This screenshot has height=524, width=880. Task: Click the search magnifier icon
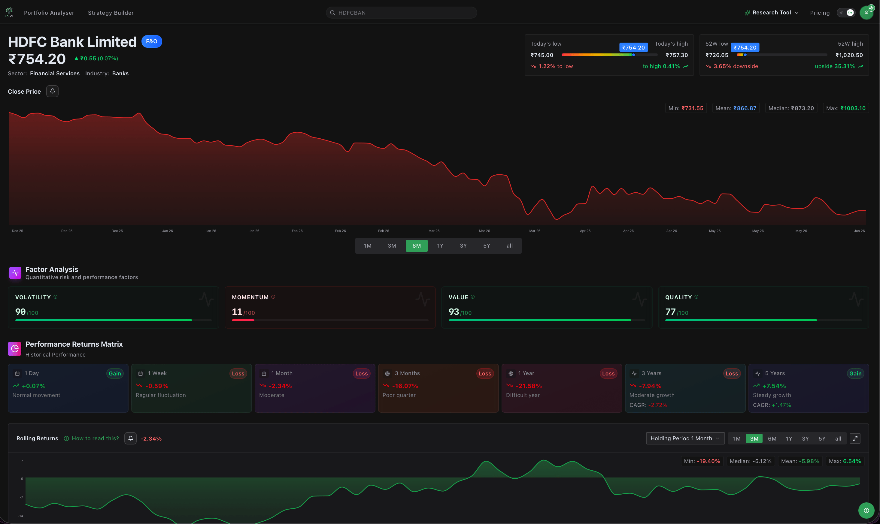coord(332,13)
